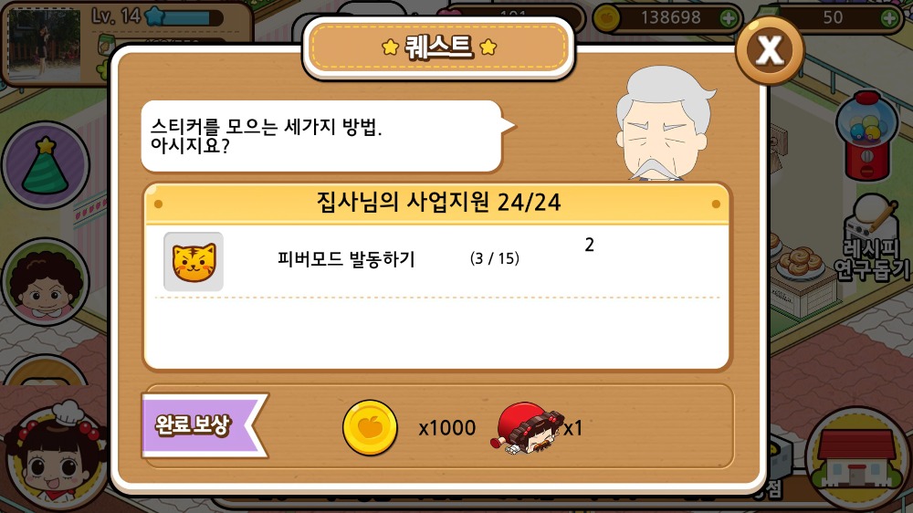The width and height of the screenshot is (913, 513).
Task: Tap the 퀘스트 title banner
Action: pyautogui.click(x=438, y=47)
